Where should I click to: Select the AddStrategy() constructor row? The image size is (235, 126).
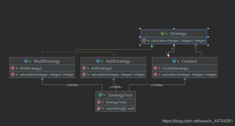point(114,68)
